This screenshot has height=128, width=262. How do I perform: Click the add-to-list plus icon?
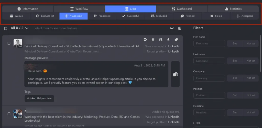(145, 40)
